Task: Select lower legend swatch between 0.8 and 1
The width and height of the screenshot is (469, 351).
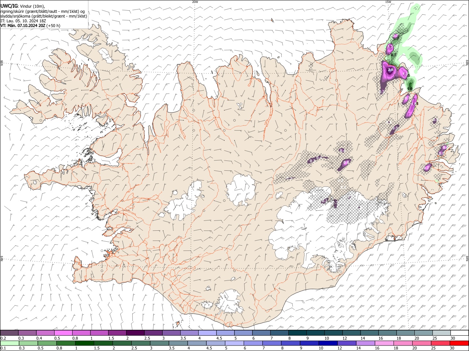Action: [x=66, y=343]
